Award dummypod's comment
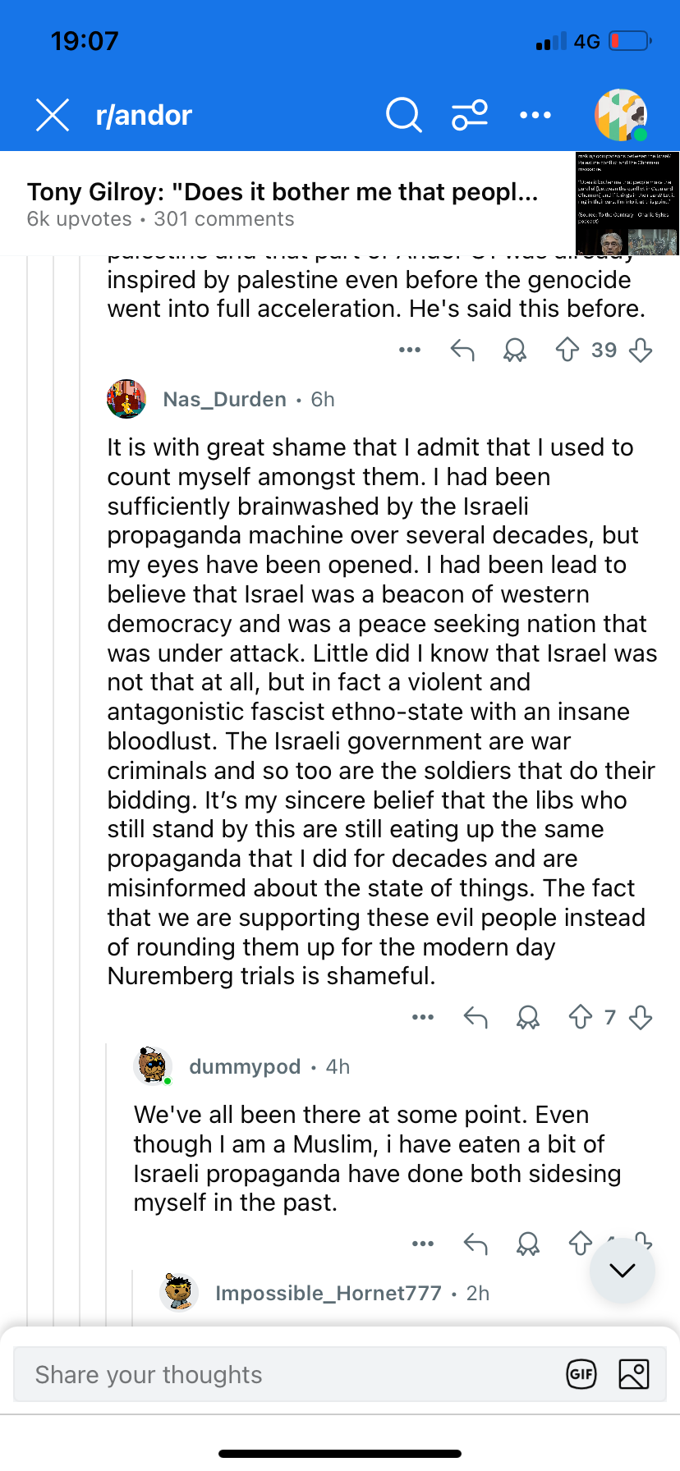This screenshot has height=1471, width=680. click(528, 1244)
